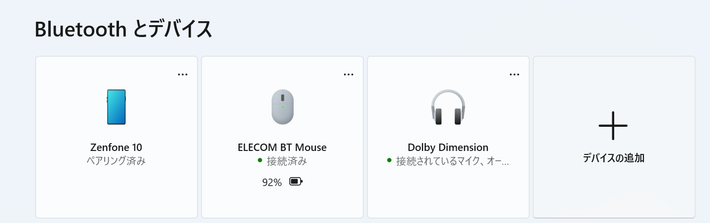The image size is (710, 223).
Task: Click the plus icon to add device
Action: coord(613,125)
